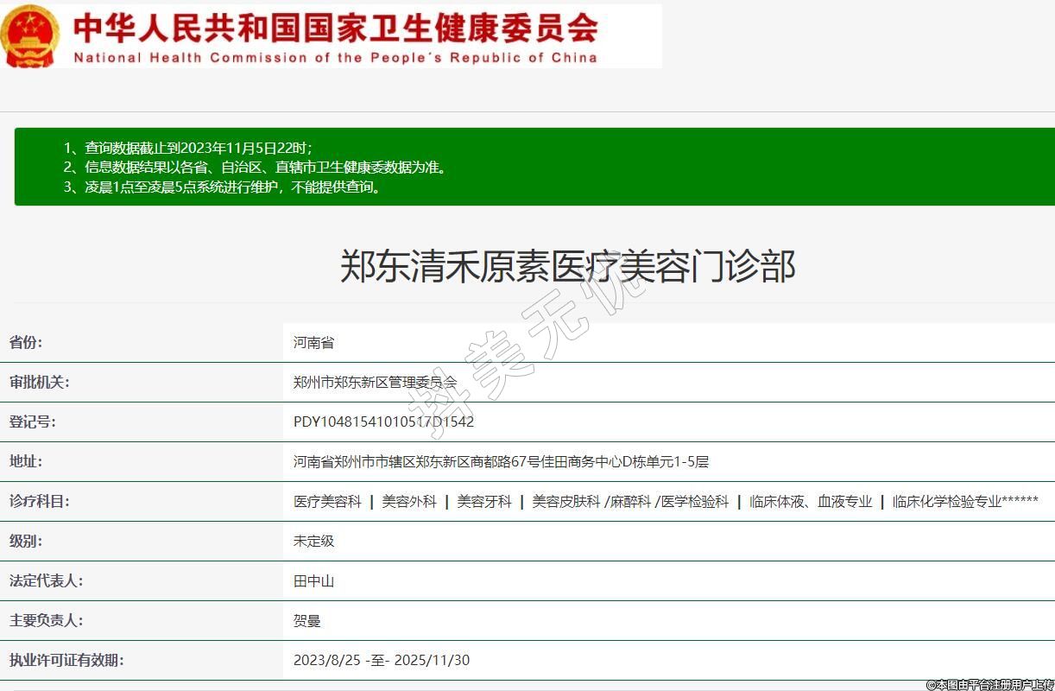This screenshot has width=1055, height=691.
Task: Click the level value 未定级
Action: pos(313,542)
